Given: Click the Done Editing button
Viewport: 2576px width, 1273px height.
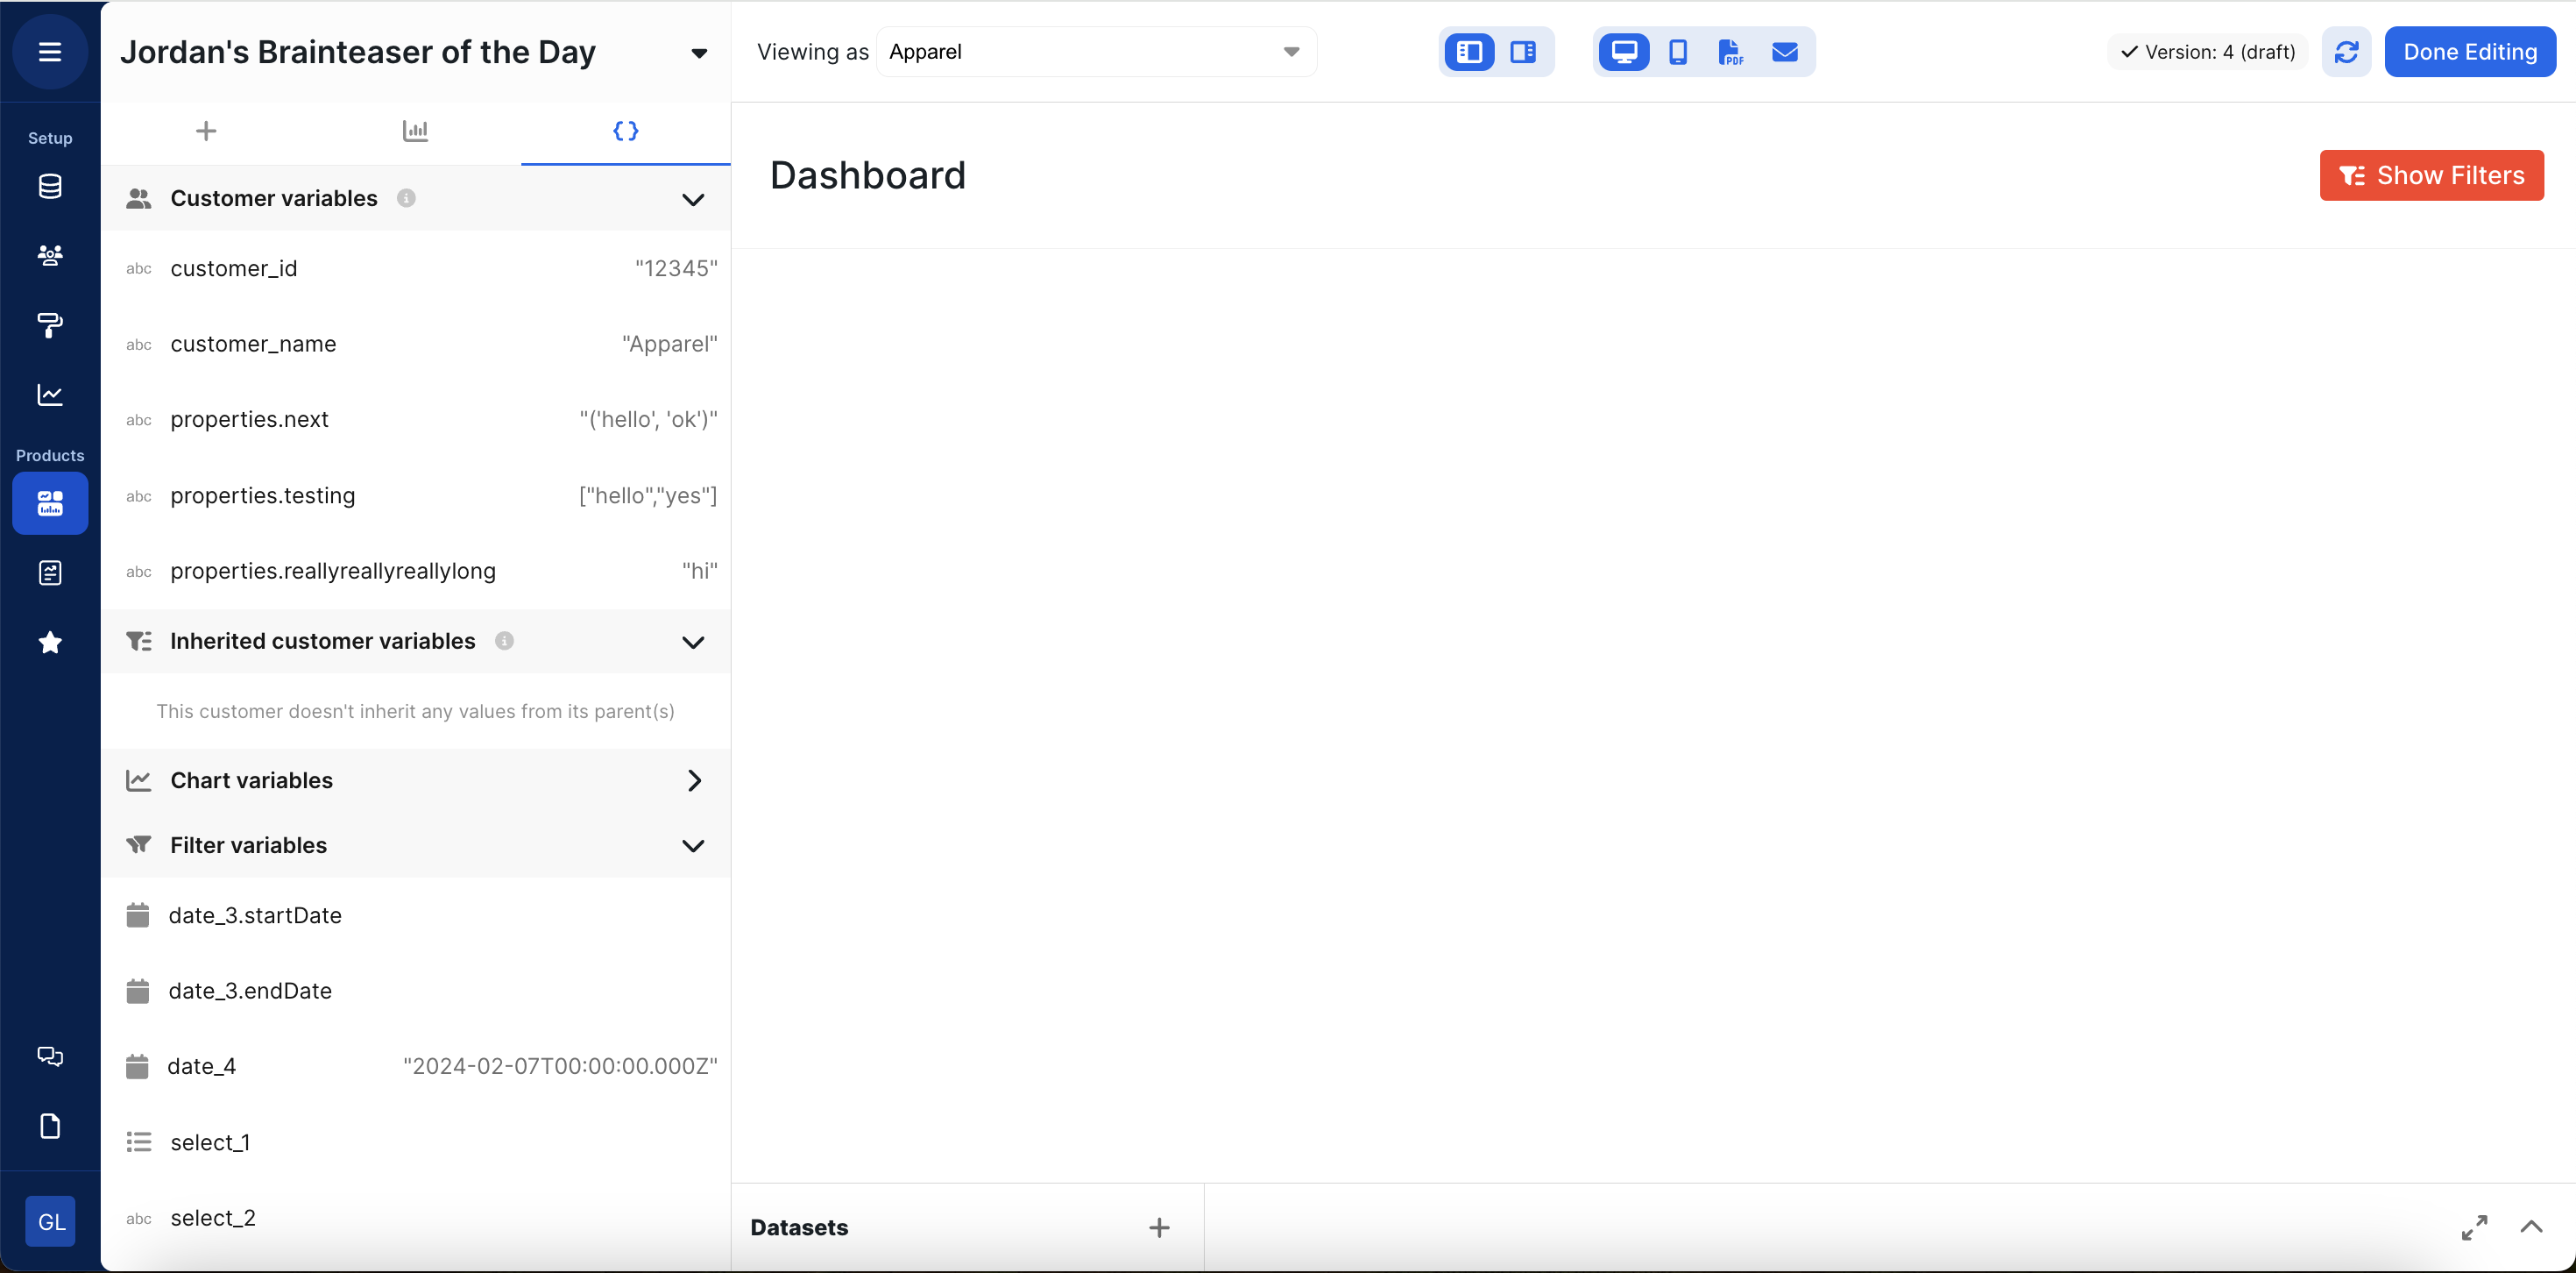Looking at the screenshot, I should tap(2469, 52).
